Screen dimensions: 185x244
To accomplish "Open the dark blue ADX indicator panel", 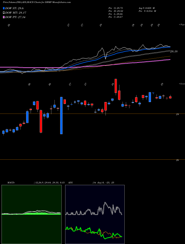I will point(95,214).
